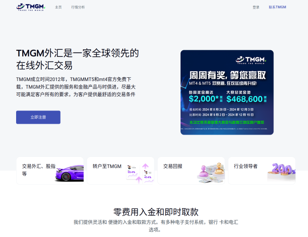Select the 交易回报 card
The height and width of the screenshot is (237, 308).
click(191, 171)
